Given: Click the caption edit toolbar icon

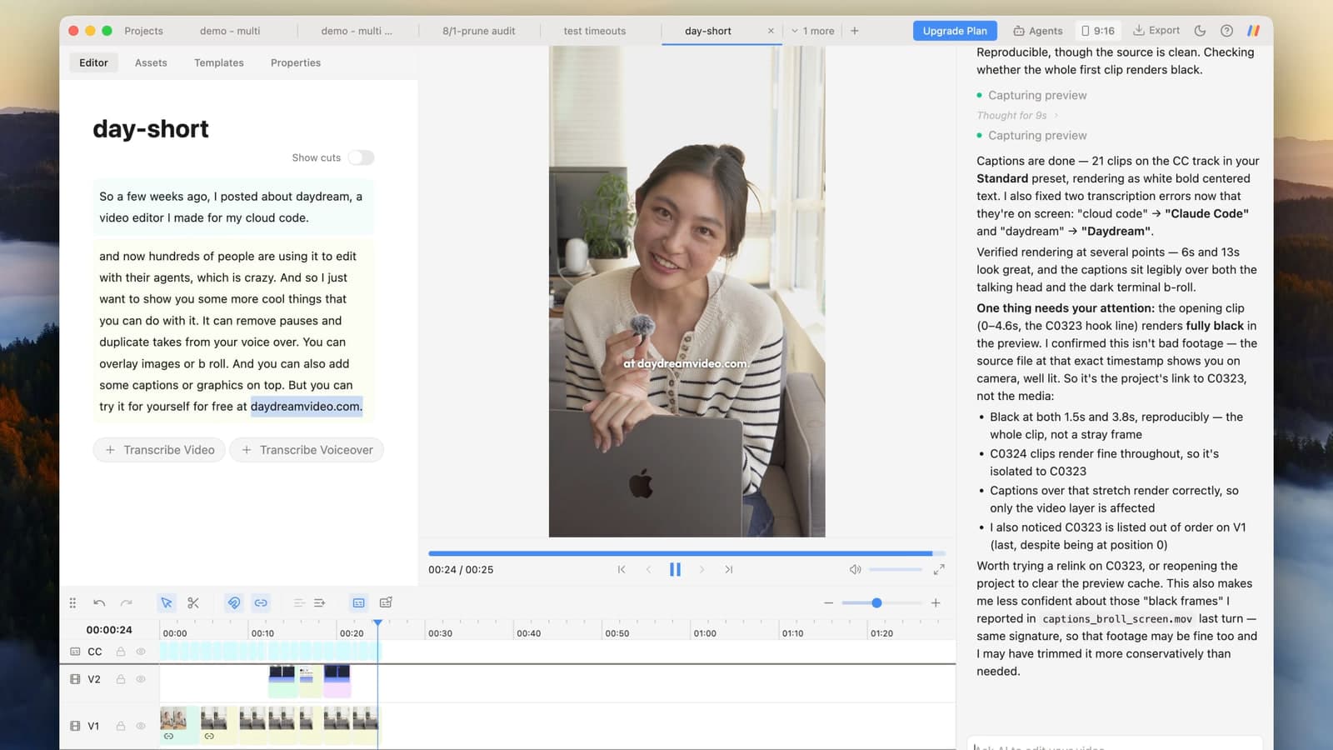Looking at the screenshot, I should click(x=386, y=602).
